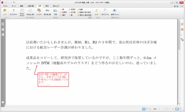185x112 pixels.
Task: Select the 鉛筆 pencil drawing tool
Action: 80,10
